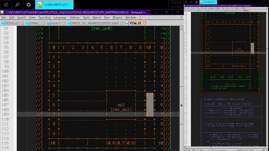Click line number 104 in the margin
The height and width of the screenshot is (151, 269).
5,91
